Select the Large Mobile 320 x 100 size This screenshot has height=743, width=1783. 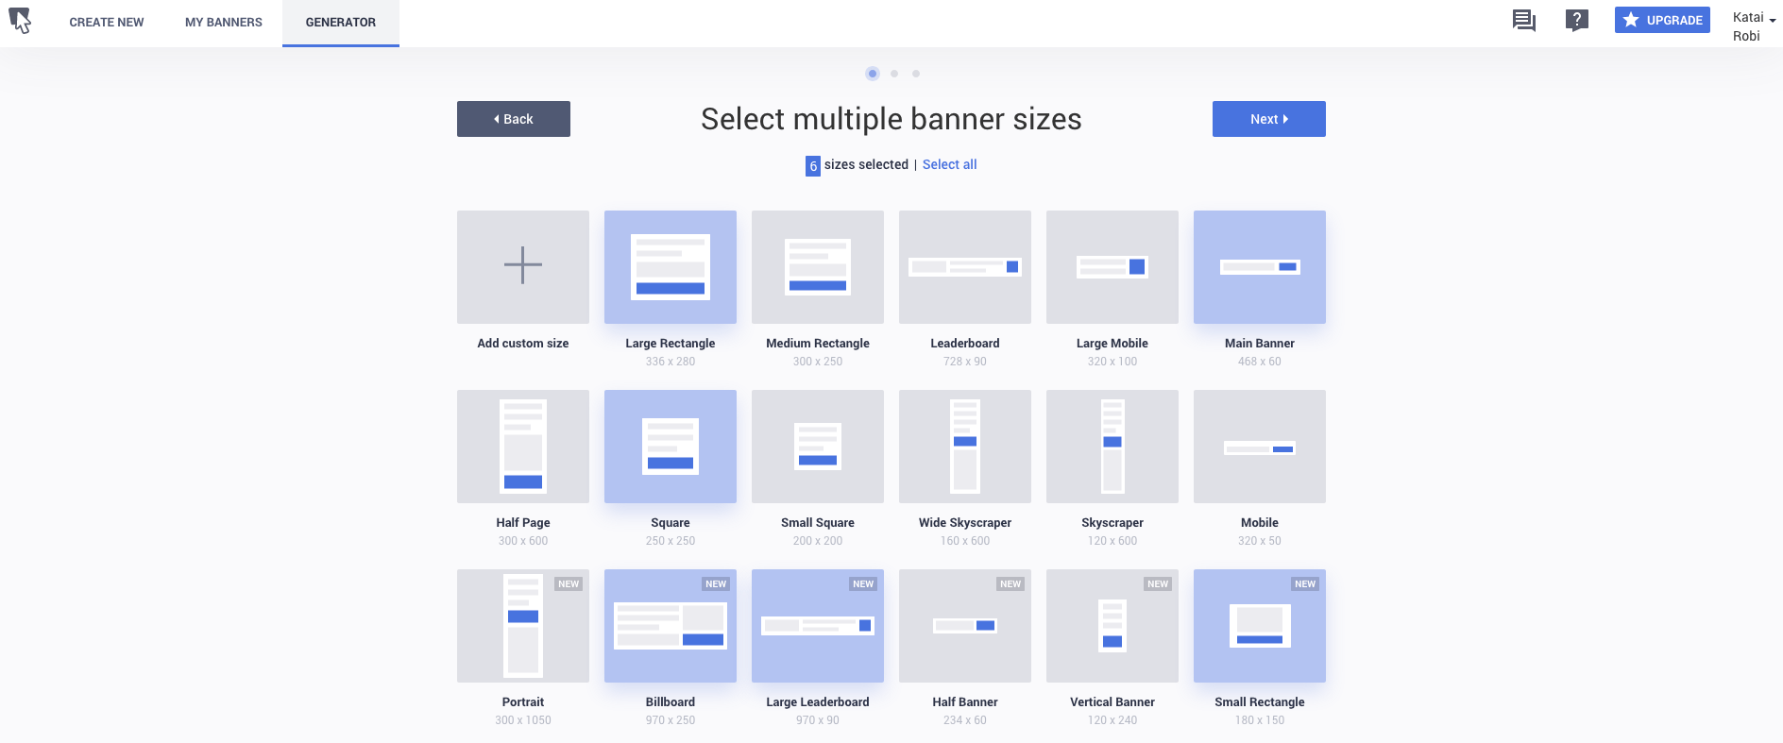point(1112,267)
